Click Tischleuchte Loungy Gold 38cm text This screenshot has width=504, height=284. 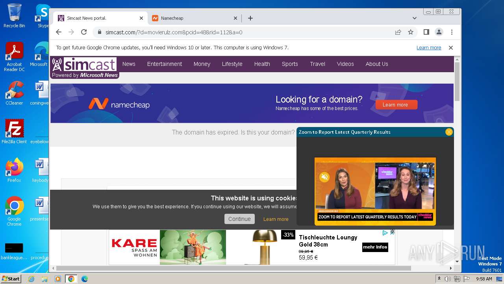[328, 241]
